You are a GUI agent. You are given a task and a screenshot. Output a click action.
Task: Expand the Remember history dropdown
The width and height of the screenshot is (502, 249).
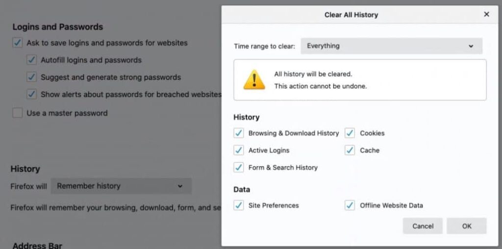pyautogui.click(x=121, y=186)
